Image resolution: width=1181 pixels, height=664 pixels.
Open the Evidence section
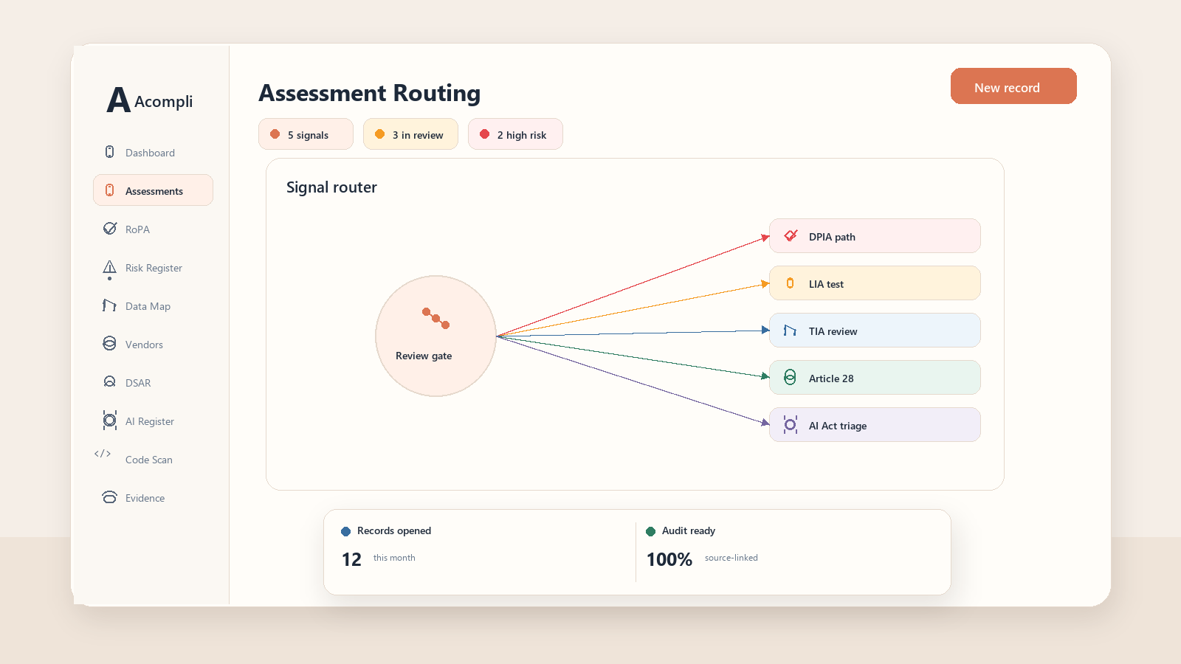coord(153,498)
